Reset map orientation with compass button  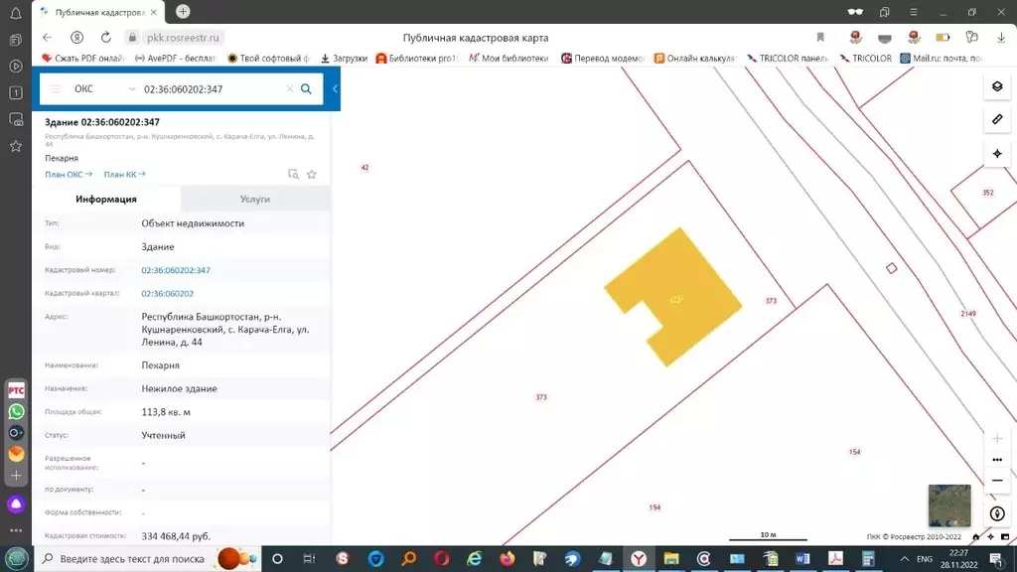pyautogui.click(x=997, y=513)
